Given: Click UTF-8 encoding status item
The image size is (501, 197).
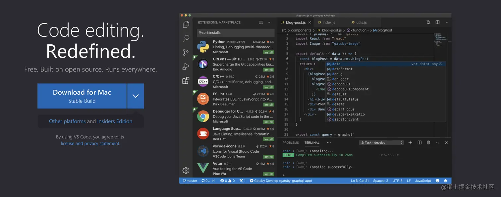Looking at the screenshot, I should pos(398,181).
